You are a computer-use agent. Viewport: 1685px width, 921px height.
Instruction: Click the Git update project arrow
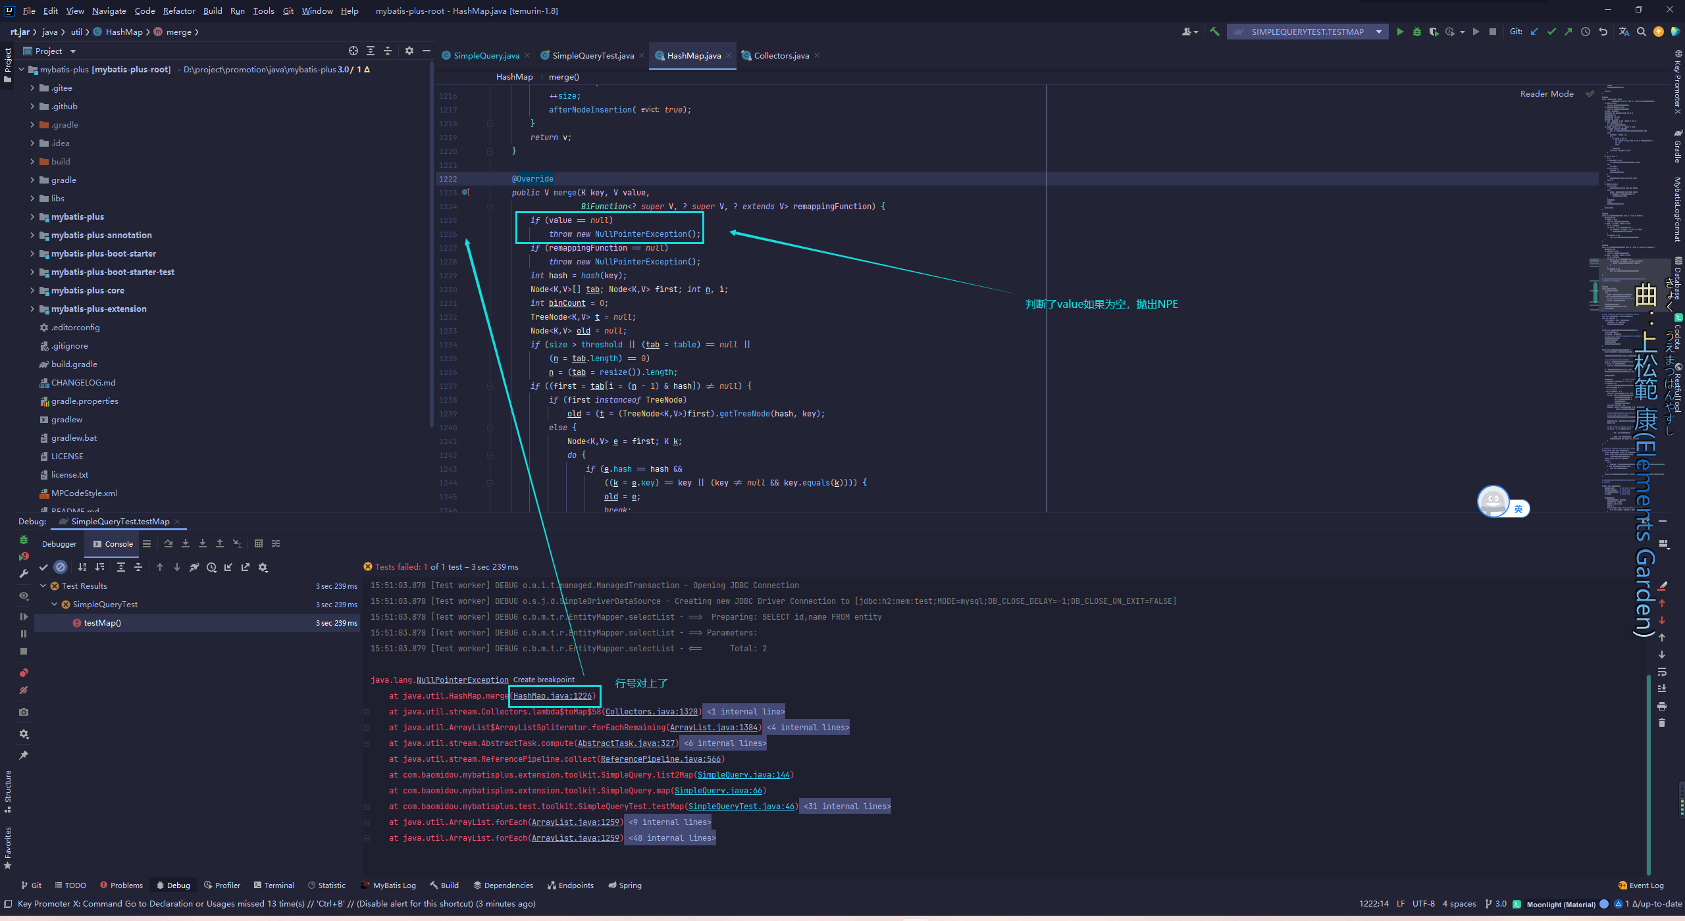tap(1534, 32)
